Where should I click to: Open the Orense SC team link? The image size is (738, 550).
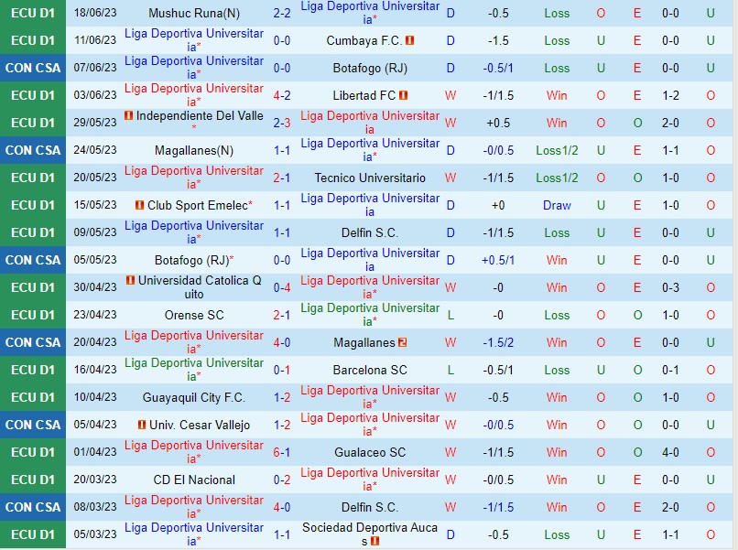(194, 315)
